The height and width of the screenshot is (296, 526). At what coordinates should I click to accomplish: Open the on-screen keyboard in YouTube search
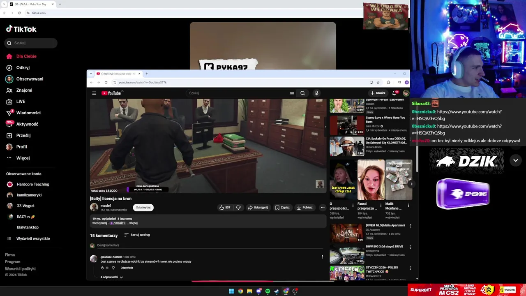(x=292, y=93)
